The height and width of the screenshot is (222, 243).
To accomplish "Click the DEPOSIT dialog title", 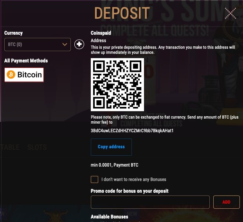I will pyautogui.click(x=122, y=13).
